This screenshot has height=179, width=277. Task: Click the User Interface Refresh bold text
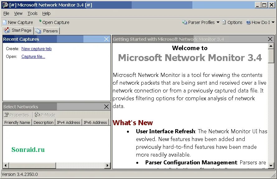pyautogui.click(x=166, y=131)
